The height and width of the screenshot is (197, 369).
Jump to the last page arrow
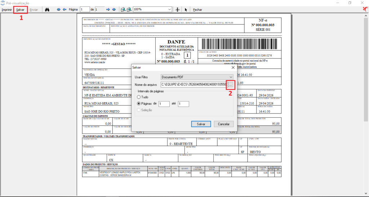coord(114,10)
